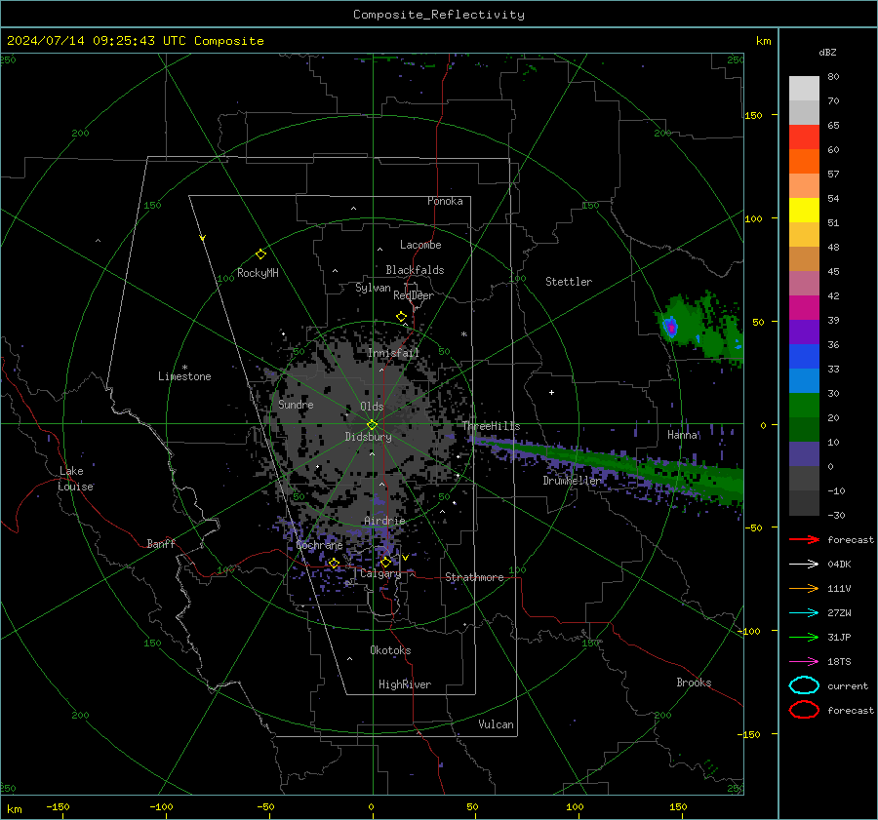Click the Vulcan label
The width and height of the screenshot is (878, 820).
(496, 724)
